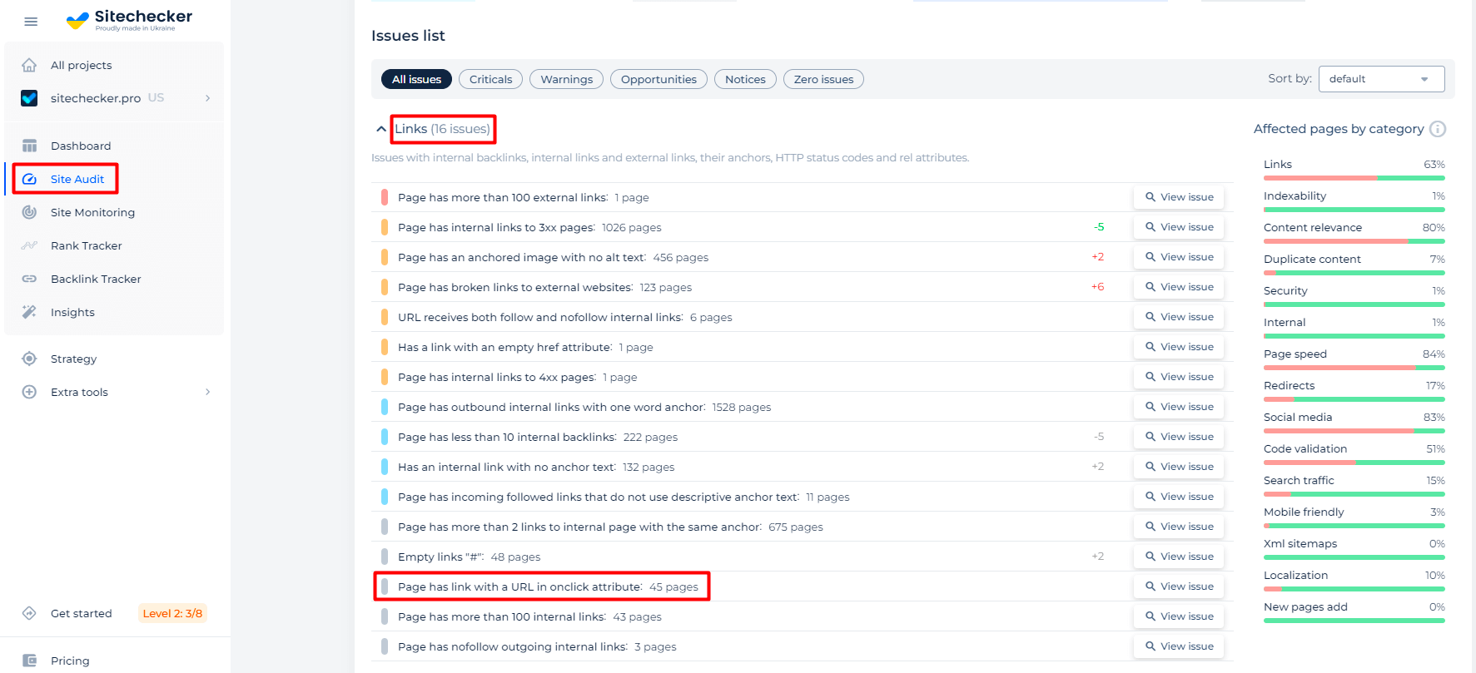Open the Sort by default dropdown
Image resolution: width=1476 pixels, height=673 pixels.
click(x=1381, y=79)
